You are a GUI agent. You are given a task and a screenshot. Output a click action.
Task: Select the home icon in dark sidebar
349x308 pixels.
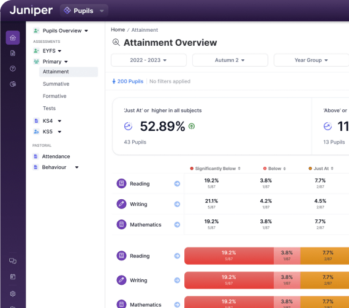click(13, 37)
